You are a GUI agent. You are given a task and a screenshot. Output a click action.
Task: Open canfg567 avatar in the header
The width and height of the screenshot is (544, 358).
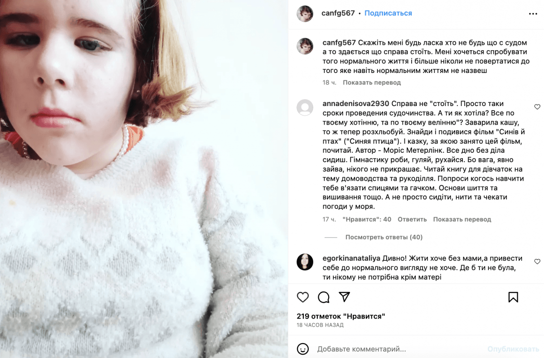305,14
